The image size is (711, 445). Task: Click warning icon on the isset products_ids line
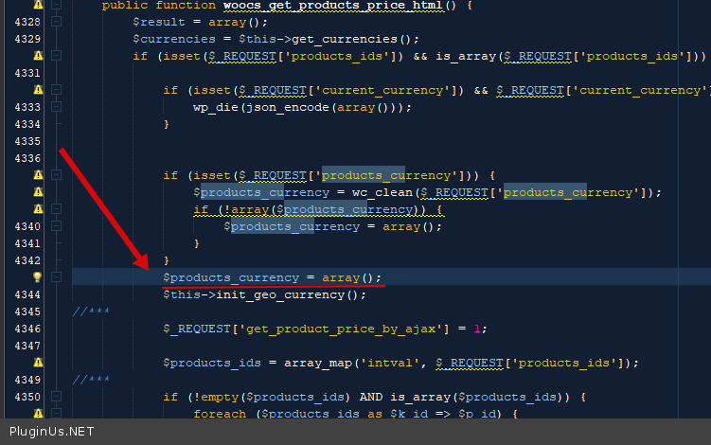tap(38, 56)
